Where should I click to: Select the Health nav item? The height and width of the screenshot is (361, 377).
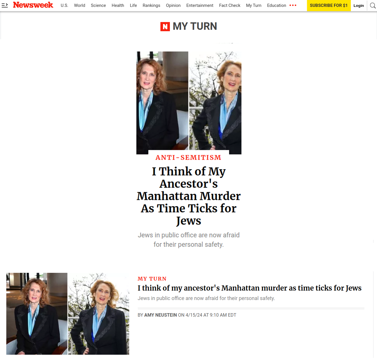pos(118,5)
